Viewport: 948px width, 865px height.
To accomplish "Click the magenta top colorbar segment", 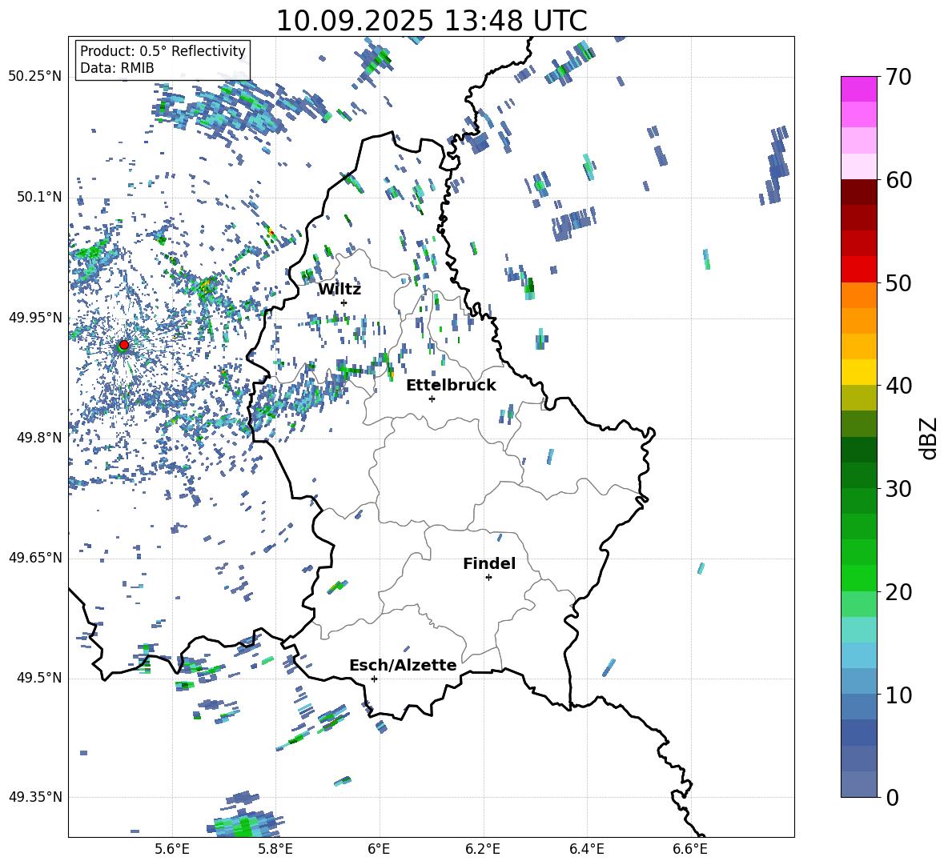I will [859, 89].
